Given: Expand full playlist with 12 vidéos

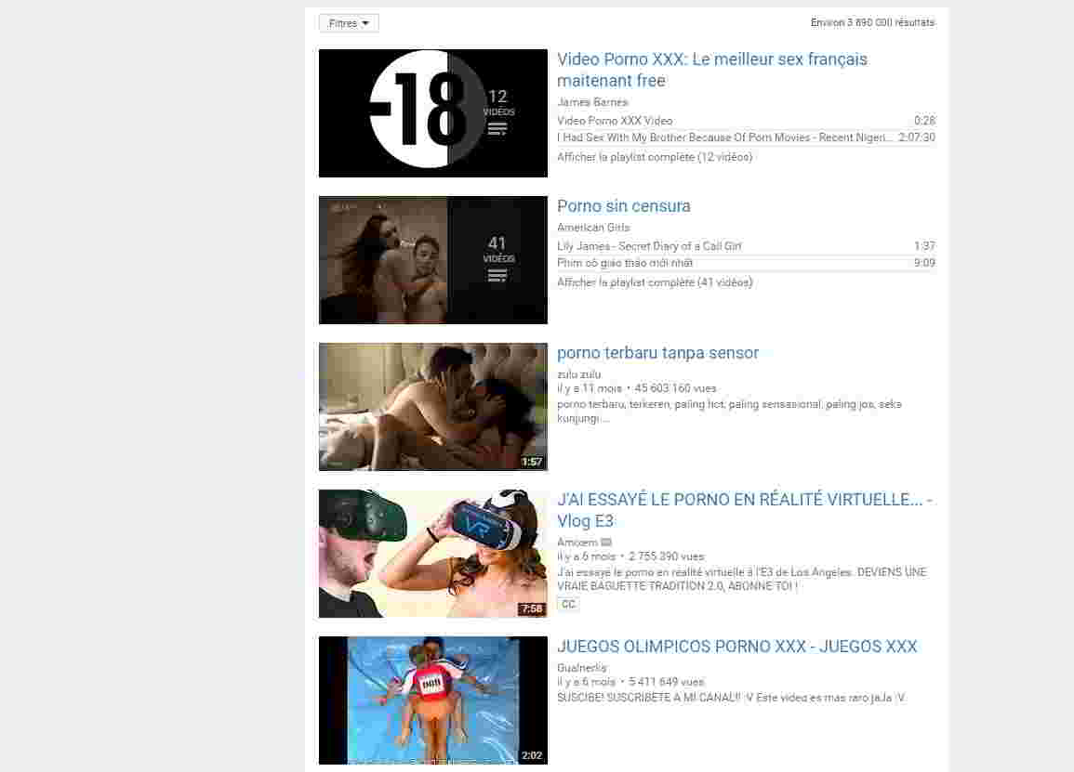Looking at the screenshot, I should pos(654,157).
